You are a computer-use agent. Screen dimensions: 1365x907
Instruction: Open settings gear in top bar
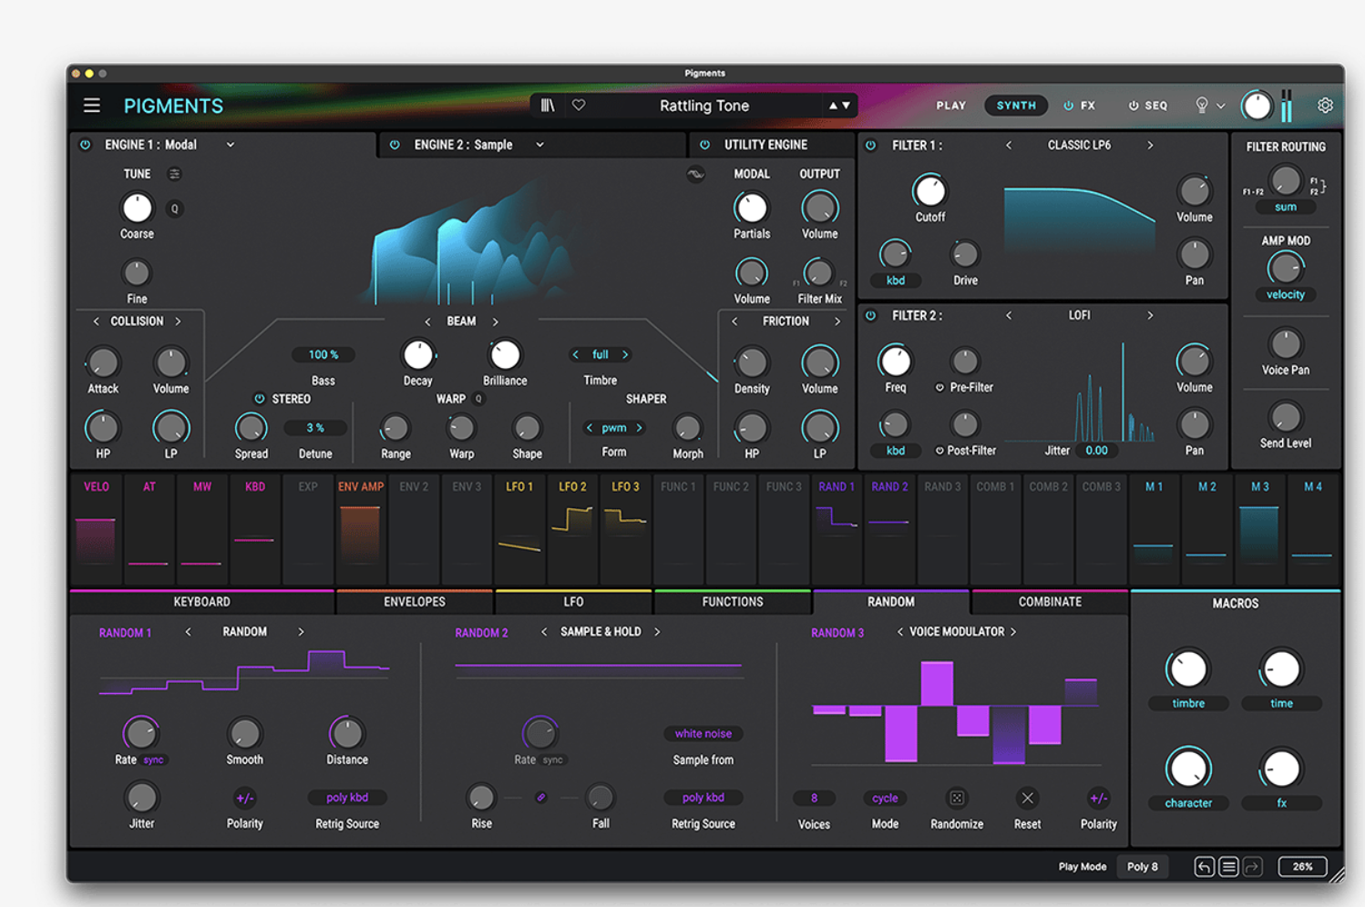(1325, 106)
